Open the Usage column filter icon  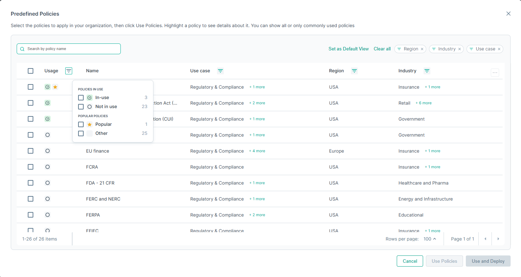coord(69,71)
